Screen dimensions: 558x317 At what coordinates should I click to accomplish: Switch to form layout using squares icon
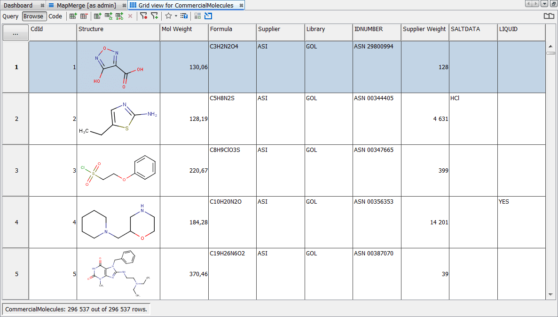point(197,16)
